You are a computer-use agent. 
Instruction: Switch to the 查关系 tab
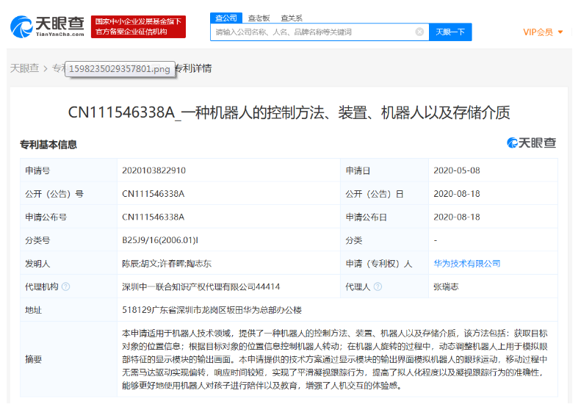pyautogui.click(x=292, y=18)
